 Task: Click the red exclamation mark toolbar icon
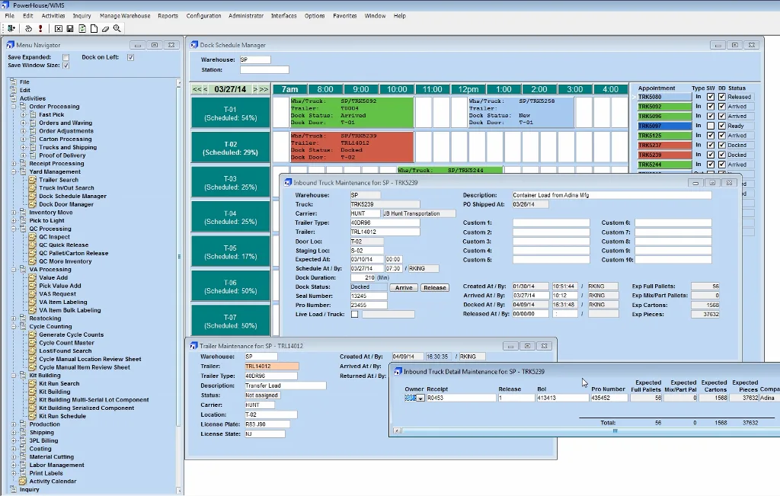tap(40, 29)
